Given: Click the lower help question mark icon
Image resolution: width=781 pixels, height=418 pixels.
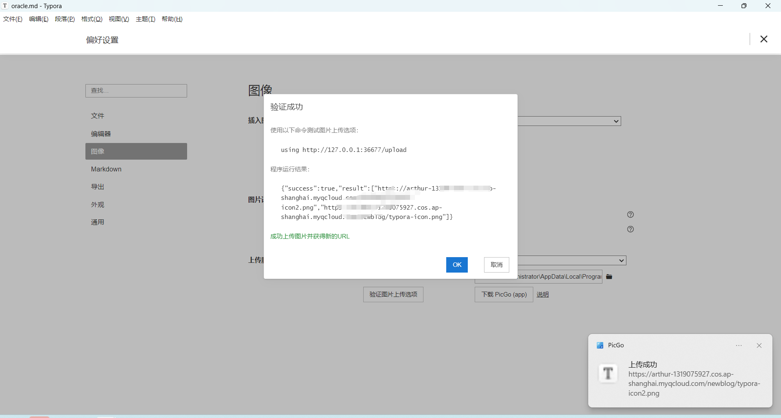Looking at the screenshot, I should tap(630, 229).
